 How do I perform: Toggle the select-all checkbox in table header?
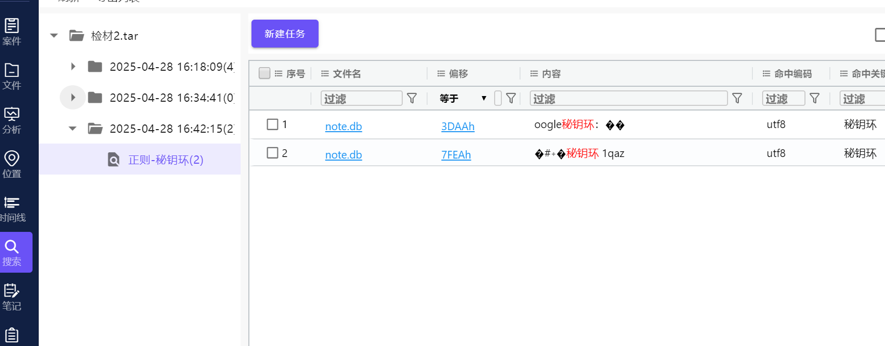click(264, 73)
